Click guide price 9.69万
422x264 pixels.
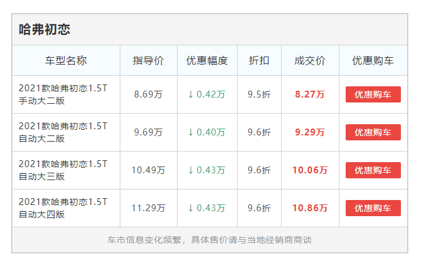(x=148, y=132)
